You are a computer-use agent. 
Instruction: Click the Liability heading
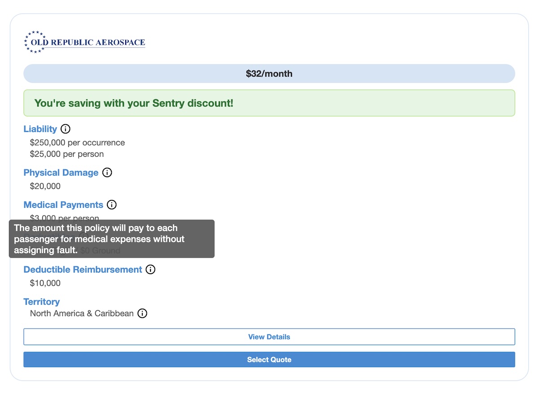tap(40, 129)
